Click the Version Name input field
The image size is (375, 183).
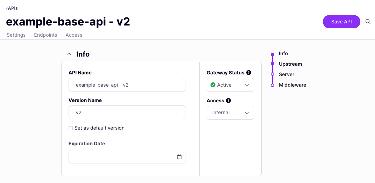127,112
